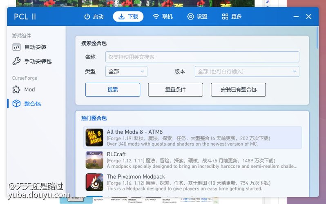The image size is (326, 204).
Task: Go to the 设置 settings tab
Action: point(197,17)
